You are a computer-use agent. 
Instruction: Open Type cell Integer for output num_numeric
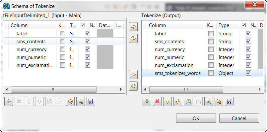coord(228,57)
